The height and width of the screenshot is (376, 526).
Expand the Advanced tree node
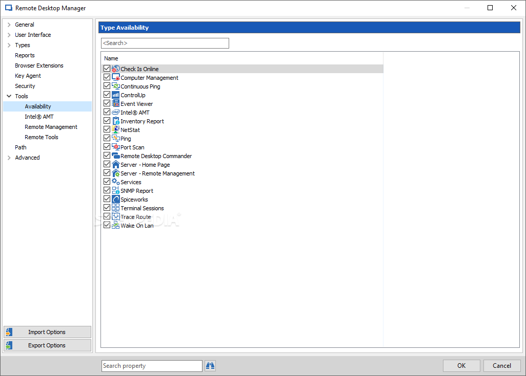(x=9, y=158)
